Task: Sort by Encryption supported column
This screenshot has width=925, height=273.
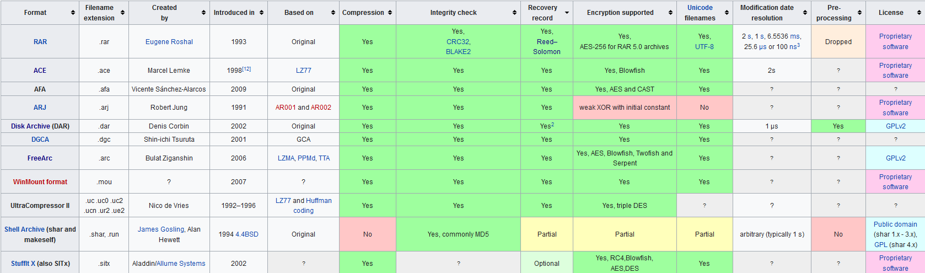Action: point(670,13)
